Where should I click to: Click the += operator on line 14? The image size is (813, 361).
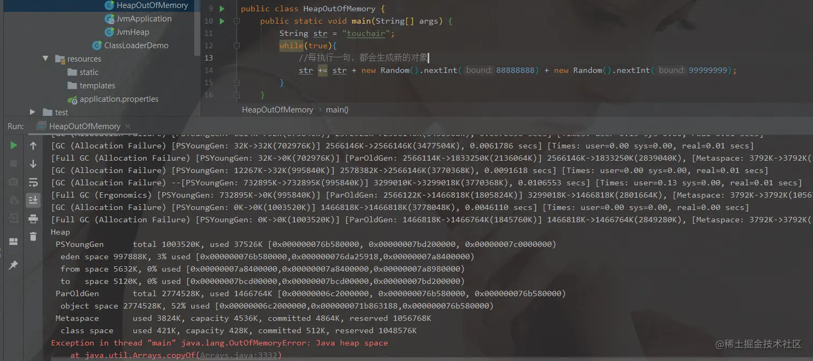click(x=323, y=70)
